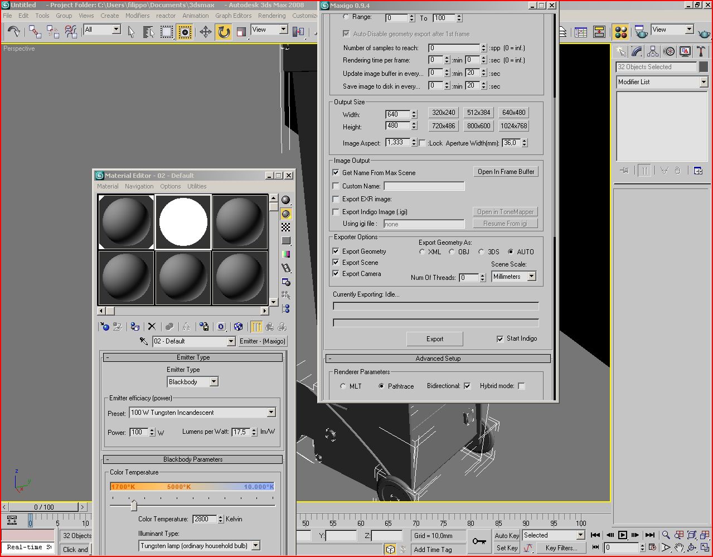The height and width of the screenshot is (557, 713).
Task: Click Get Material in Material Editor
Action: pyautogui.click(x=105, y=327)
